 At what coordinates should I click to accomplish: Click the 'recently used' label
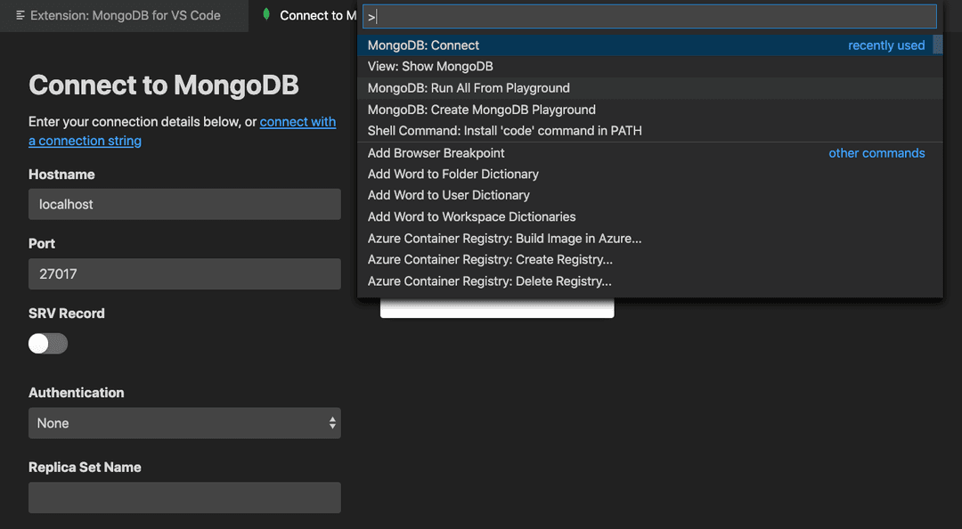point(886,45)
